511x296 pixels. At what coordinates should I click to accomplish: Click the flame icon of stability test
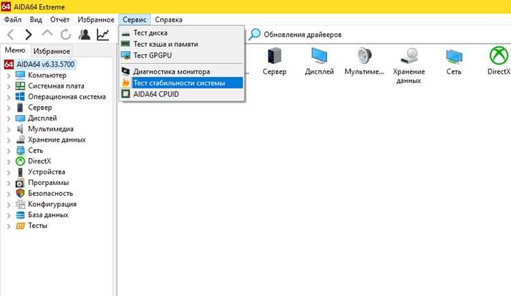tap(125, 83)
